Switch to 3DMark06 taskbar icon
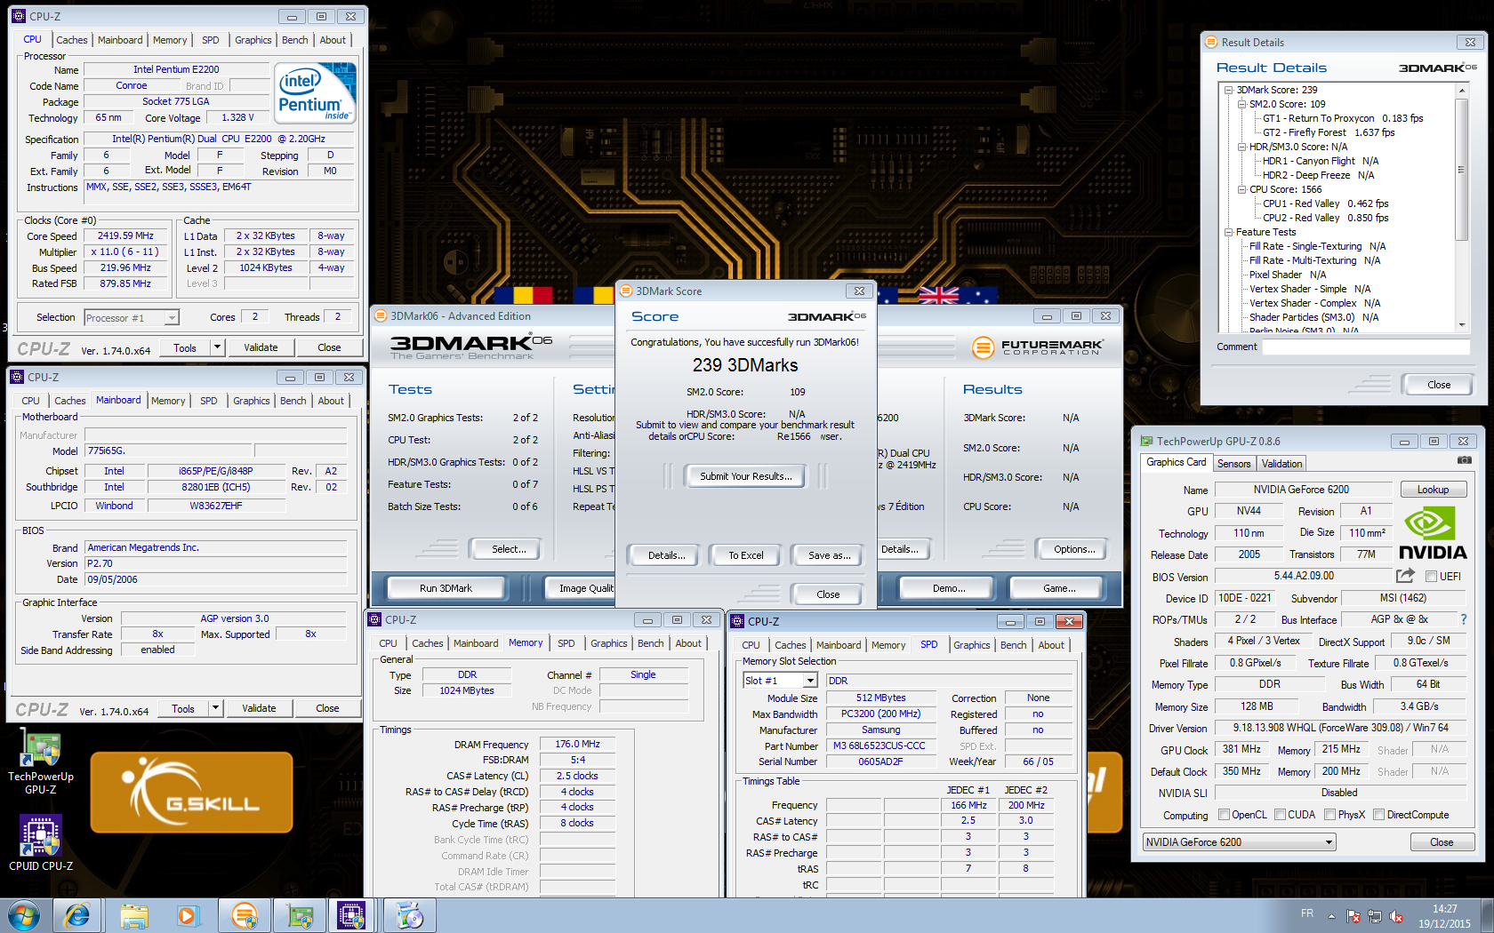Viewport: 1494px width, 933px height. 244,915
